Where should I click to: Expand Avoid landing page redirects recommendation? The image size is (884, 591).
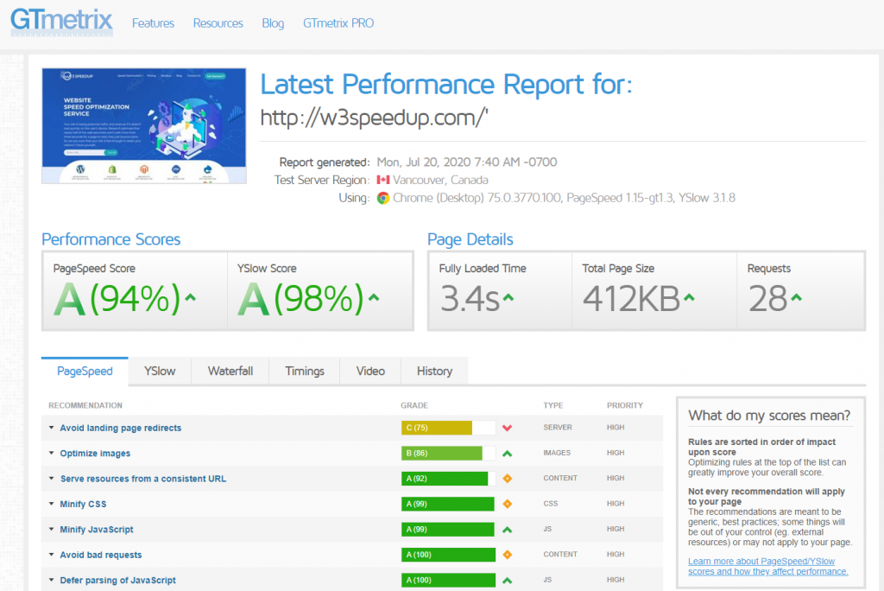(x=120, y=428)
